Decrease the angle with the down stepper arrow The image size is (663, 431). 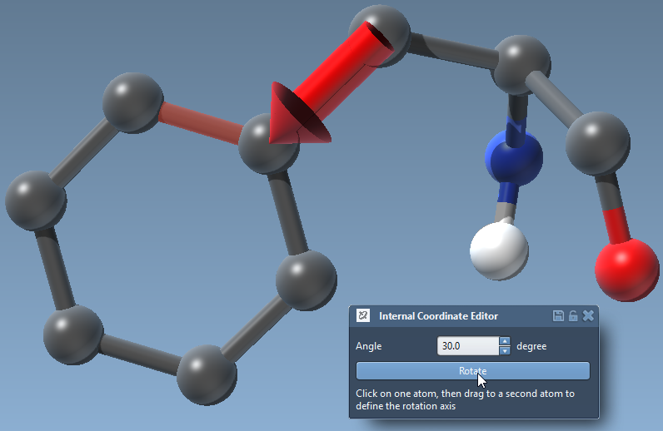click(504, 350)
